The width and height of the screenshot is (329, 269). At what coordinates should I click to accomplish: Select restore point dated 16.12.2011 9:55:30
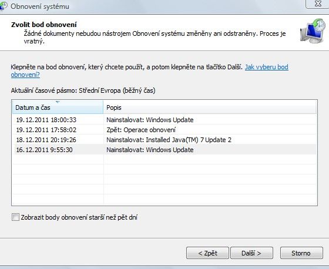(164, 150)
